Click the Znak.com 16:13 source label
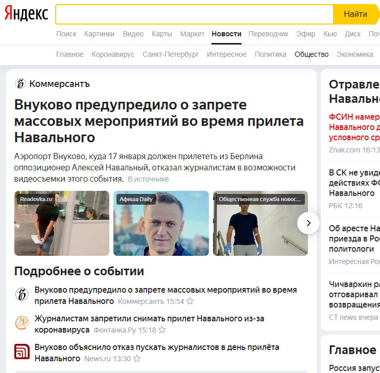380x373 pixels. coord(354,150)
